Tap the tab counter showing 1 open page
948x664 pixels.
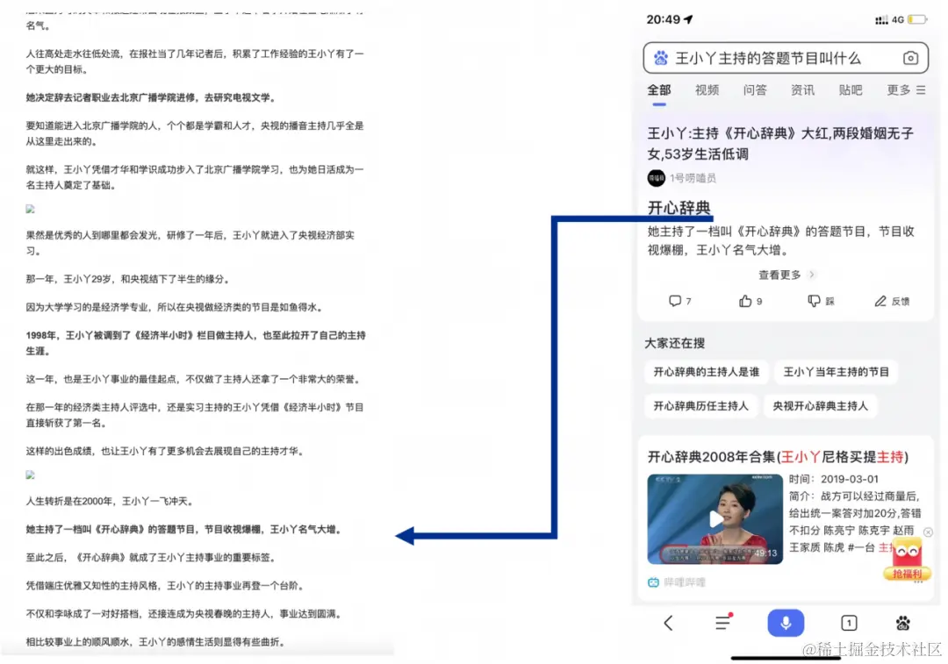point(849,623)
